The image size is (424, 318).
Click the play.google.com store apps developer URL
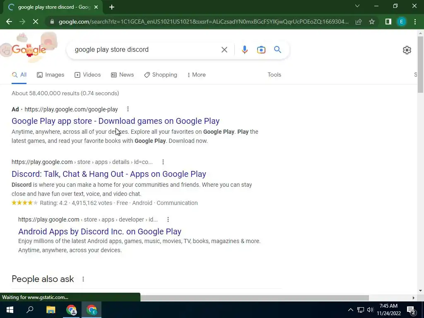tap(88, 219)
